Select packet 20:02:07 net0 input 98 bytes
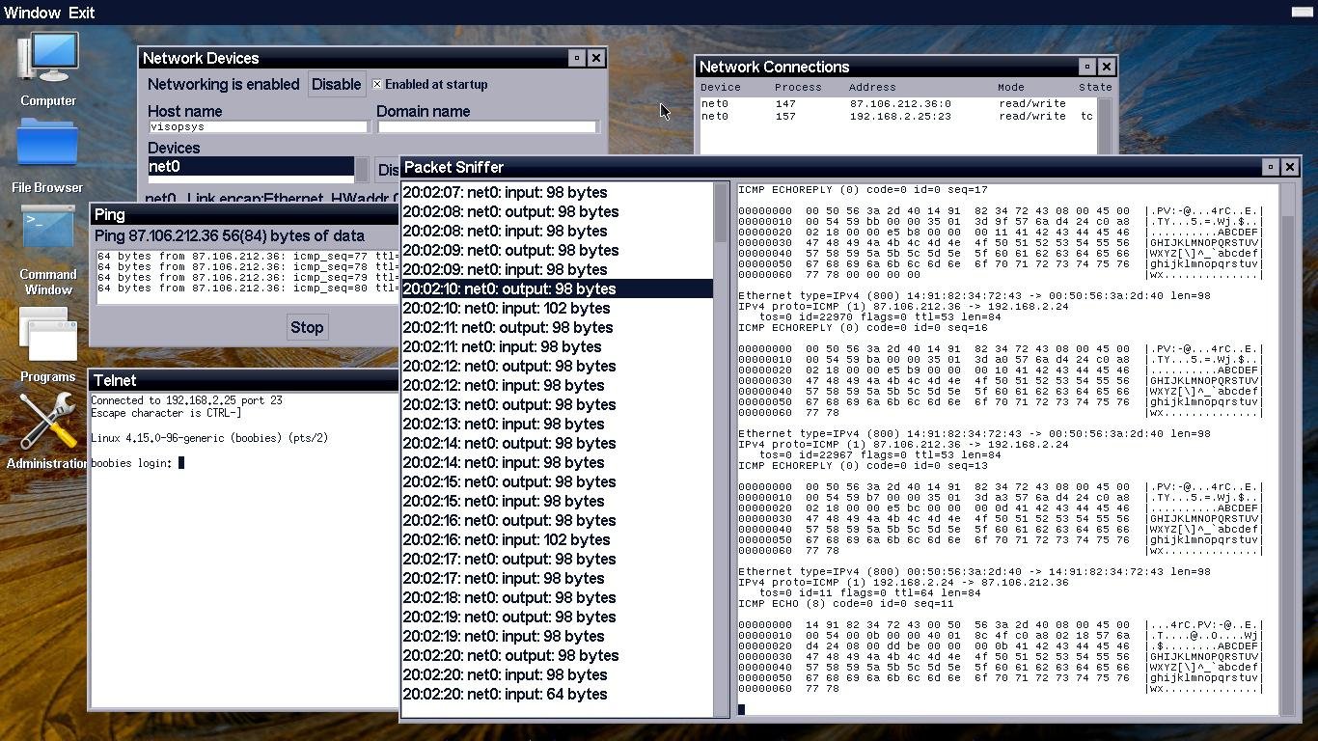 pyautogui.click(x=558, y=192)
